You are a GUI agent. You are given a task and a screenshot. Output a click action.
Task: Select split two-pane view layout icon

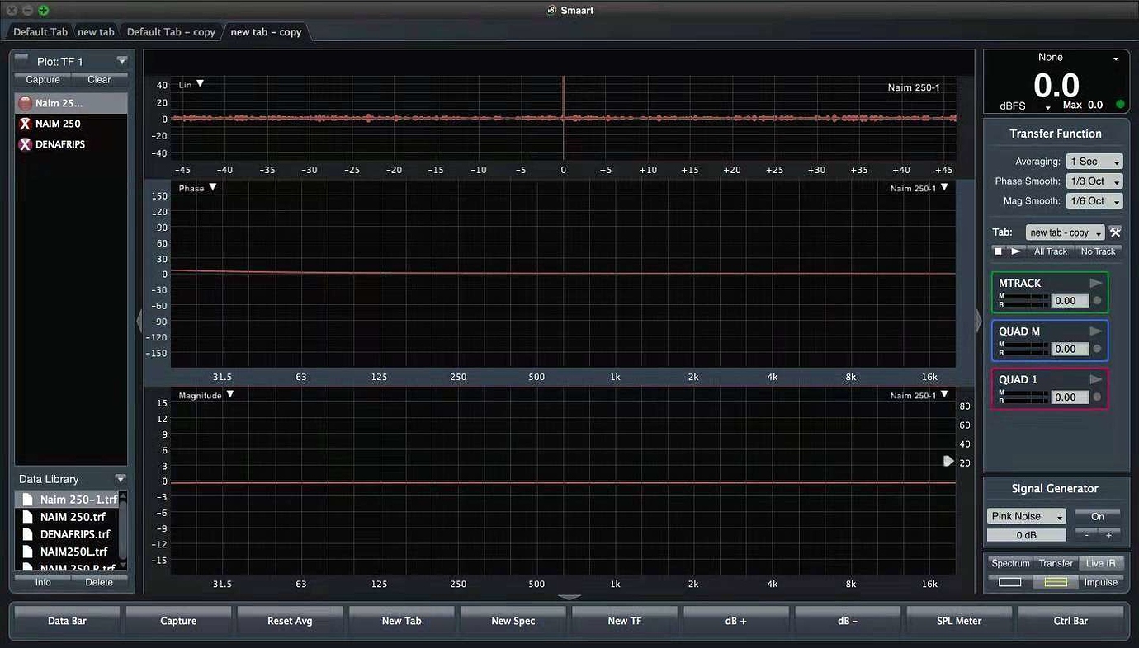tap(1056, 582)
